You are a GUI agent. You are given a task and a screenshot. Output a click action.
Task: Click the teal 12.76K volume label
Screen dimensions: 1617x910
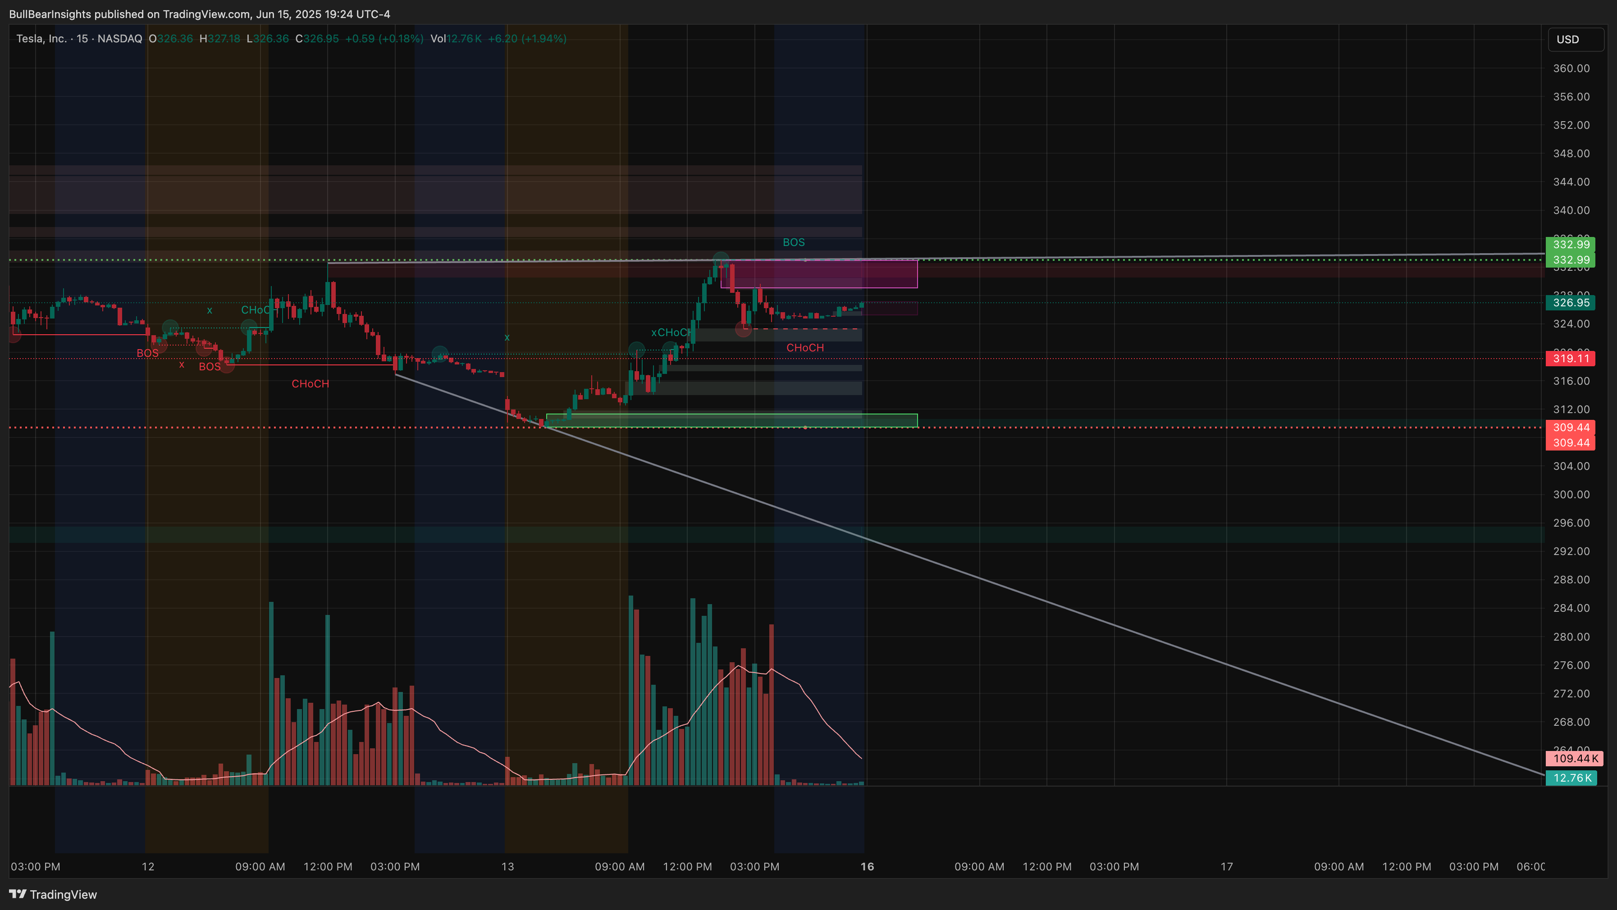1572,778
